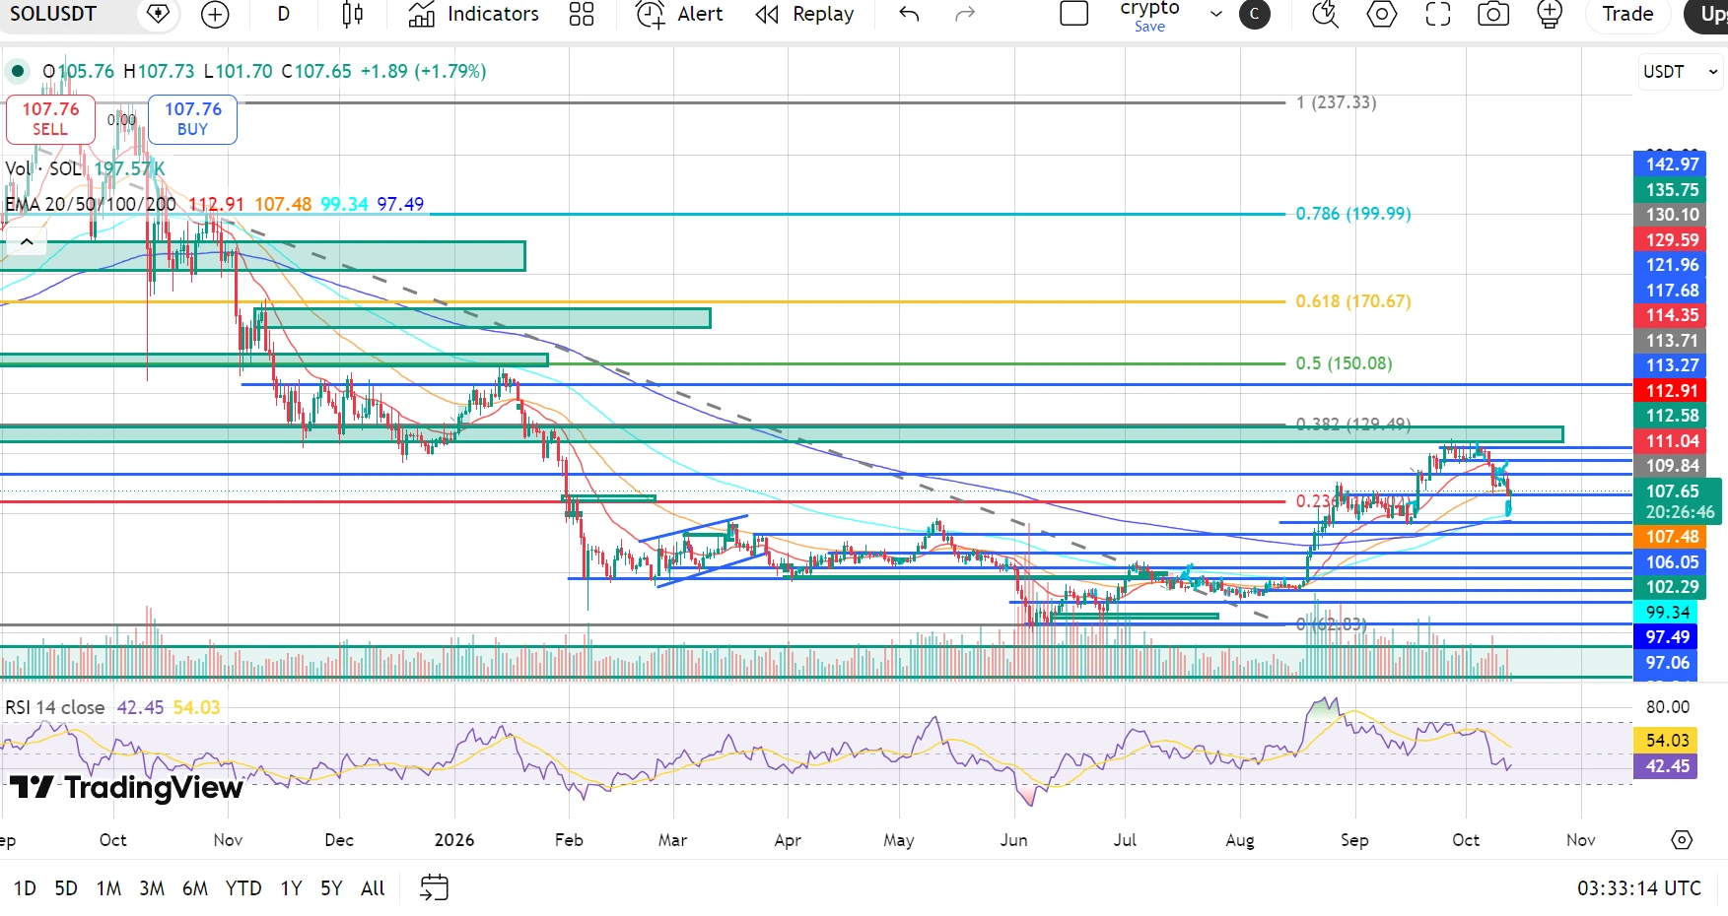Click the EMA 20/50/100/200 indicator legend
Image resolution: width=1728 pixels, height=916 pixels.
coord(91,204)
